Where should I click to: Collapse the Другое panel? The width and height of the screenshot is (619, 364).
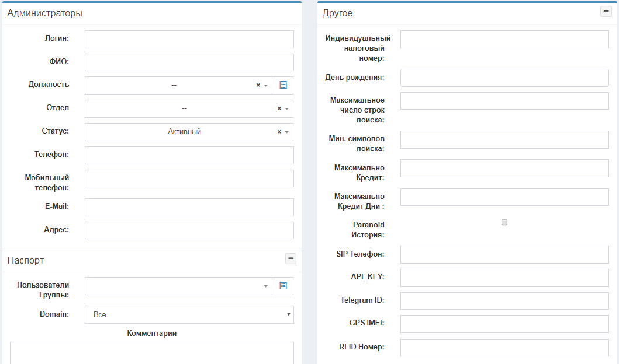(606, 12)
